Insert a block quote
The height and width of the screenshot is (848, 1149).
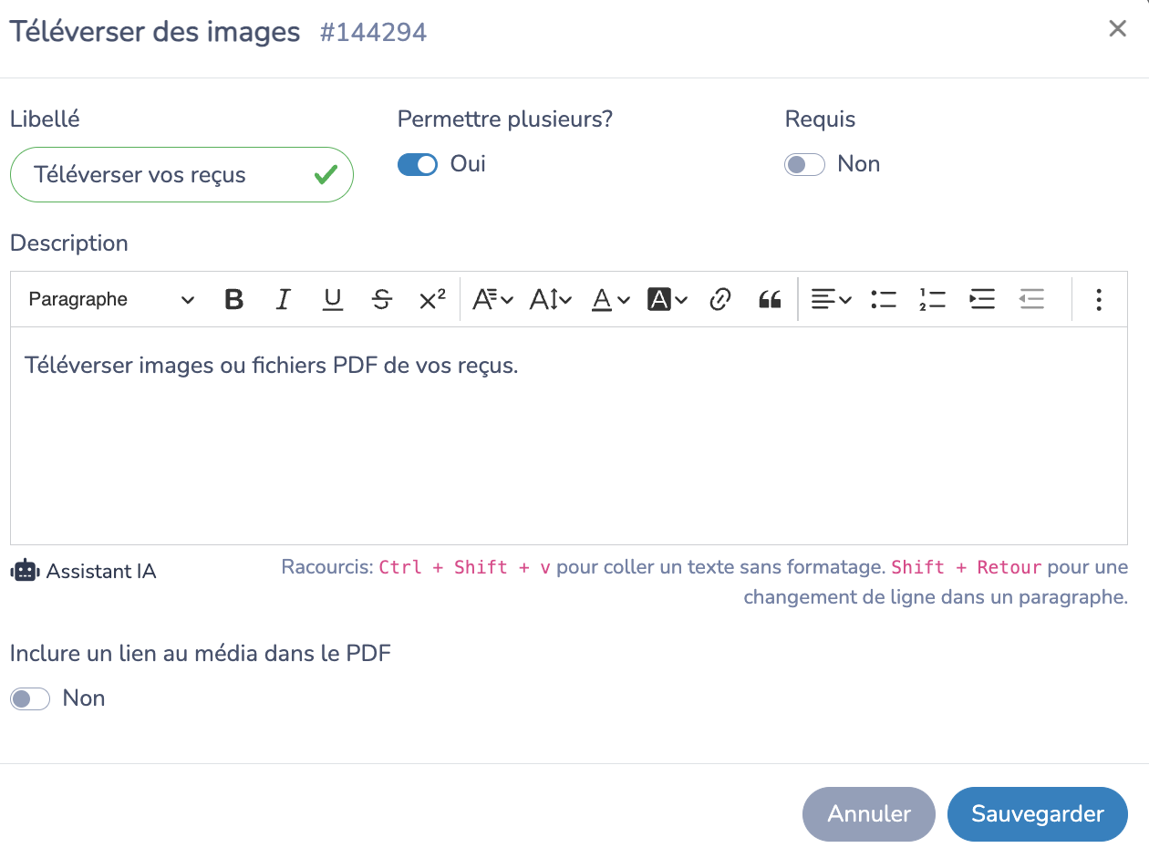click(770, 299)
